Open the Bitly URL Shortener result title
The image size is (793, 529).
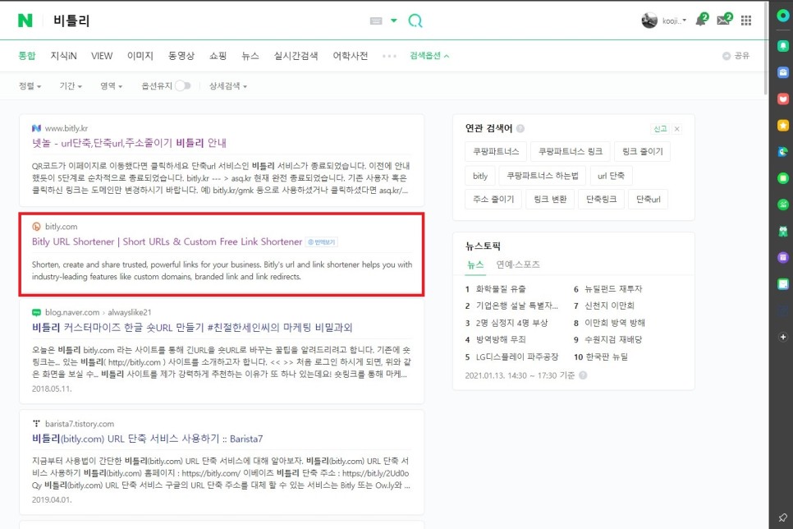coord(167,242)
